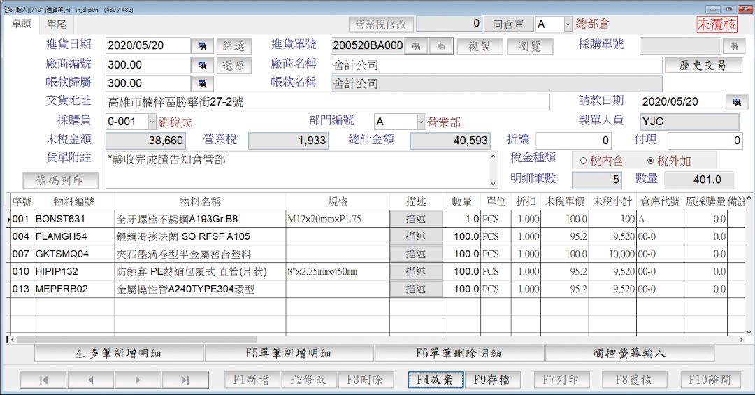Click F3刪除 button

[365, 380]
